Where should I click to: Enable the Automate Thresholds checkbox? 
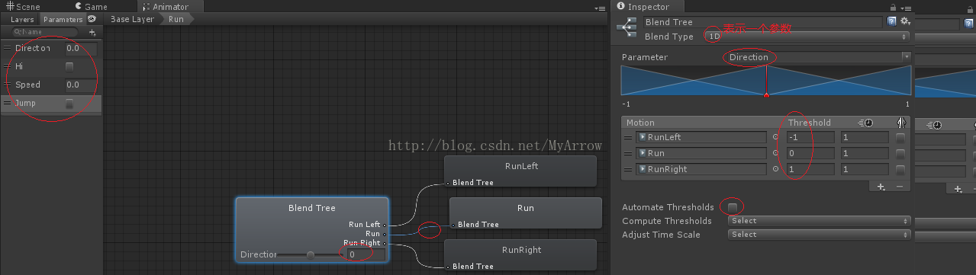(x=733, y=207)
